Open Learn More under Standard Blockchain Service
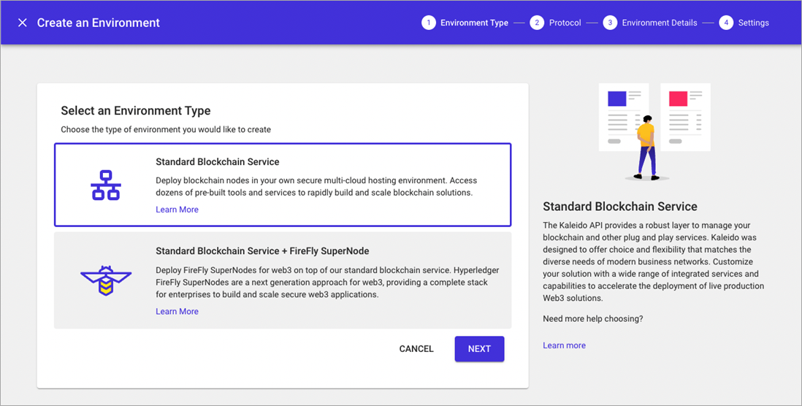The width and height of the screenshot is (802, 406). point(177,210)
